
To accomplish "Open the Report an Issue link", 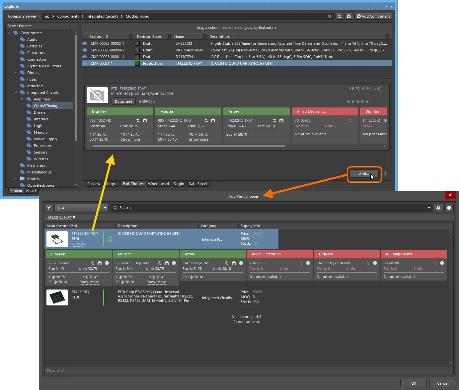I will 246,322.
